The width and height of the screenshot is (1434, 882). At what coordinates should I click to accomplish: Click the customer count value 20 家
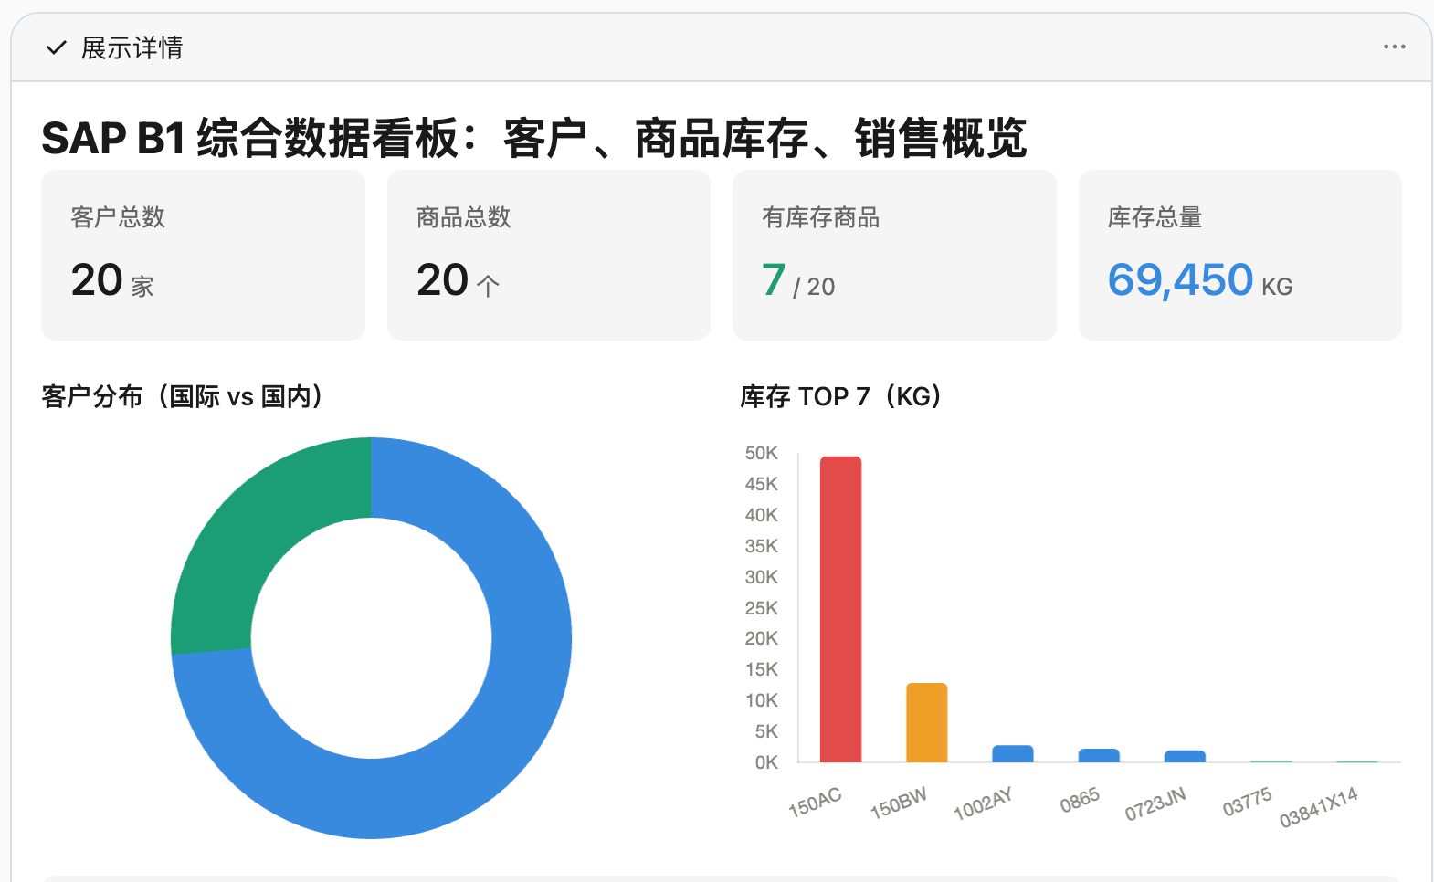point(112,280)
